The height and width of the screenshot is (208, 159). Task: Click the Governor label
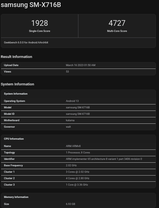(9, 127)
